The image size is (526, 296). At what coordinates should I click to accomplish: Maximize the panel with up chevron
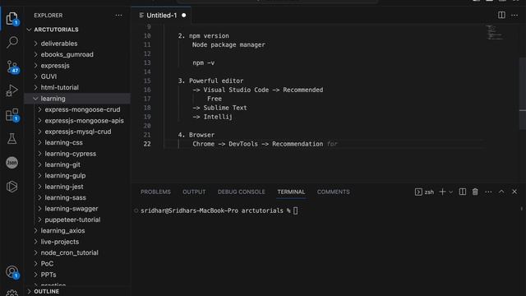pyautogui.click(x=501, y=192)
